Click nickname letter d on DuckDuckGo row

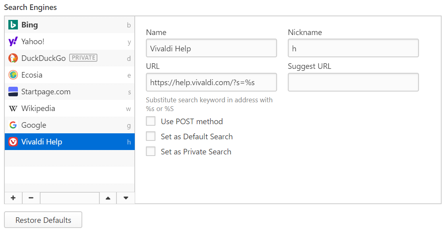click(129, 58)
